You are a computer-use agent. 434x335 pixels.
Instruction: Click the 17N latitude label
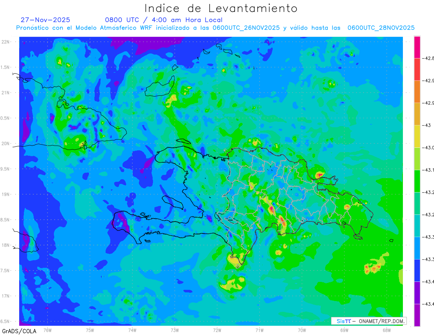pyautogui.click(x=5, y=296)
